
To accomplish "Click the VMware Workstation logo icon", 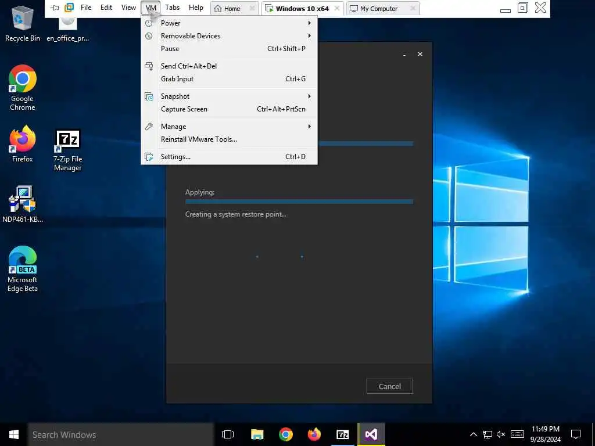I will pyautogui.click(x=69, y=8).
